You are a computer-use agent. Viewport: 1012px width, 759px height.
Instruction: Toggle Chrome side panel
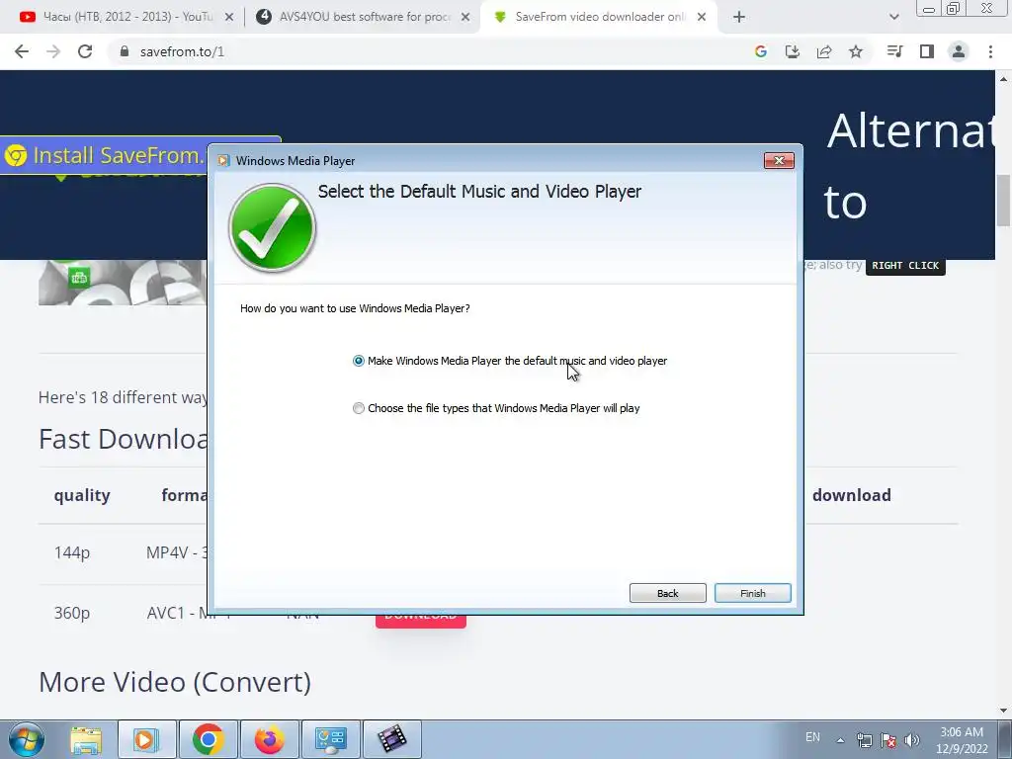coord(927,51)
